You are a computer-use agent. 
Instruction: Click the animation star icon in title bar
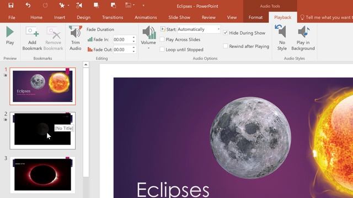[62, 5]
